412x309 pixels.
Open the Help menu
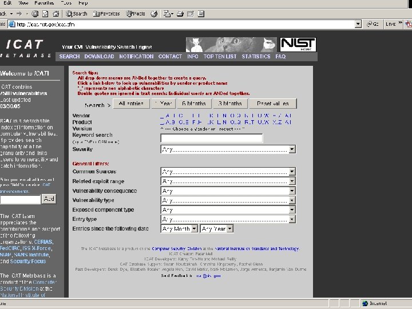pos(83,3)
